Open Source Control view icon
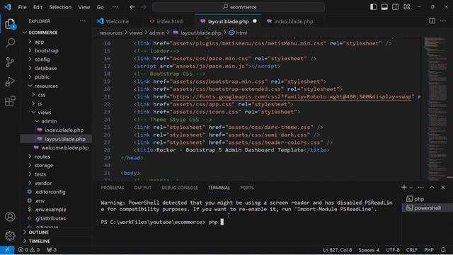 (x=10, y=62)
